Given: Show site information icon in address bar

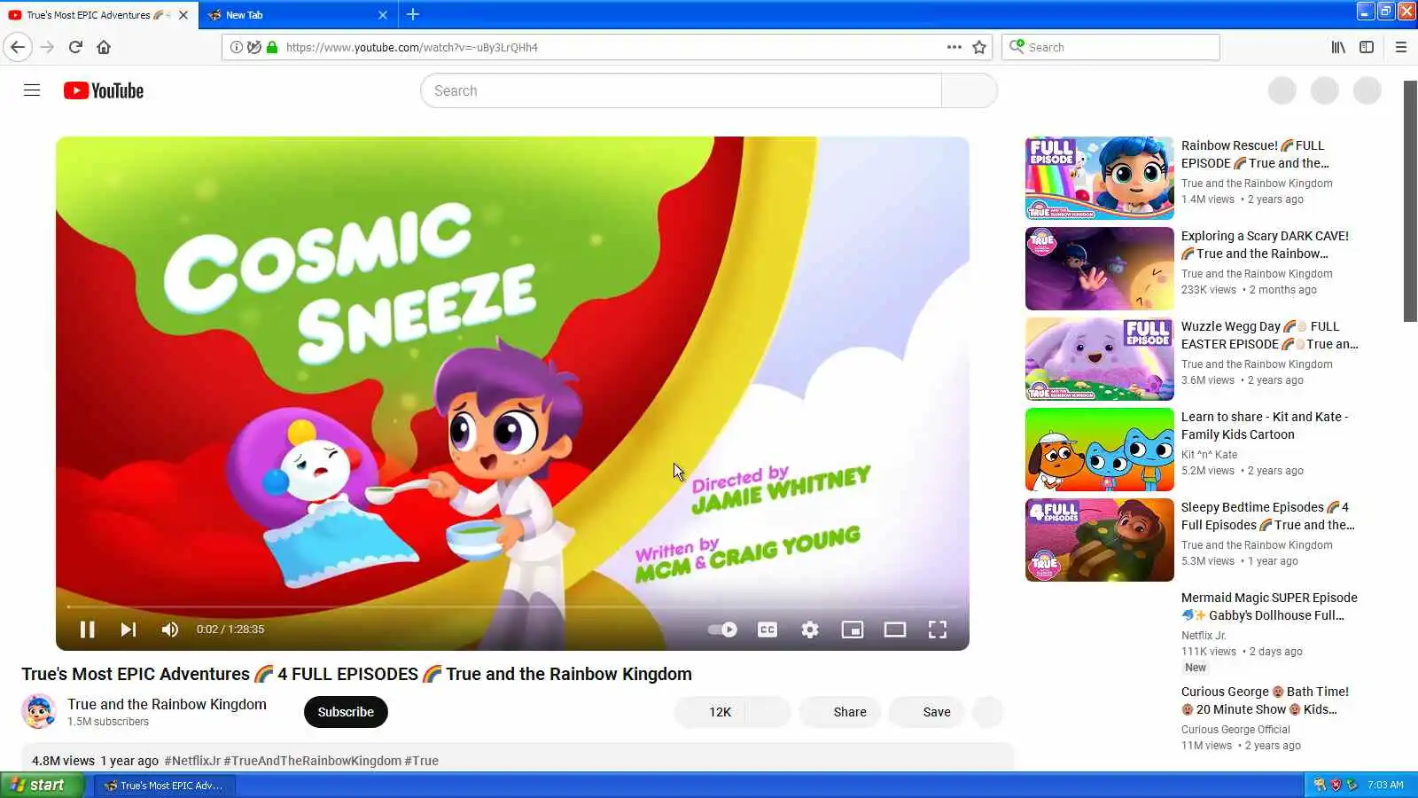Looking at the screenshot, I should pyautogui.click(x=237, y=47).
